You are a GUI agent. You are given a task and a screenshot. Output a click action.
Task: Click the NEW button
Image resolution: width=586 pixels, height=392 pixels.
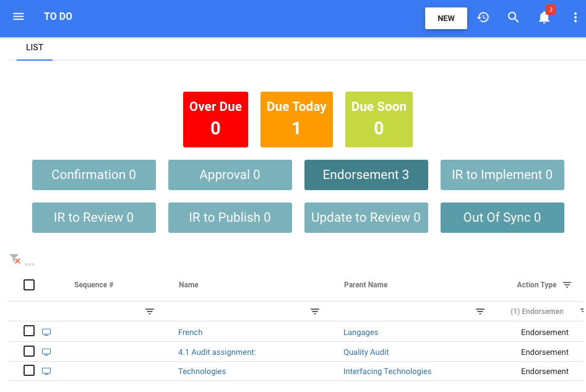pyautogui.click(x=446, y=19)
